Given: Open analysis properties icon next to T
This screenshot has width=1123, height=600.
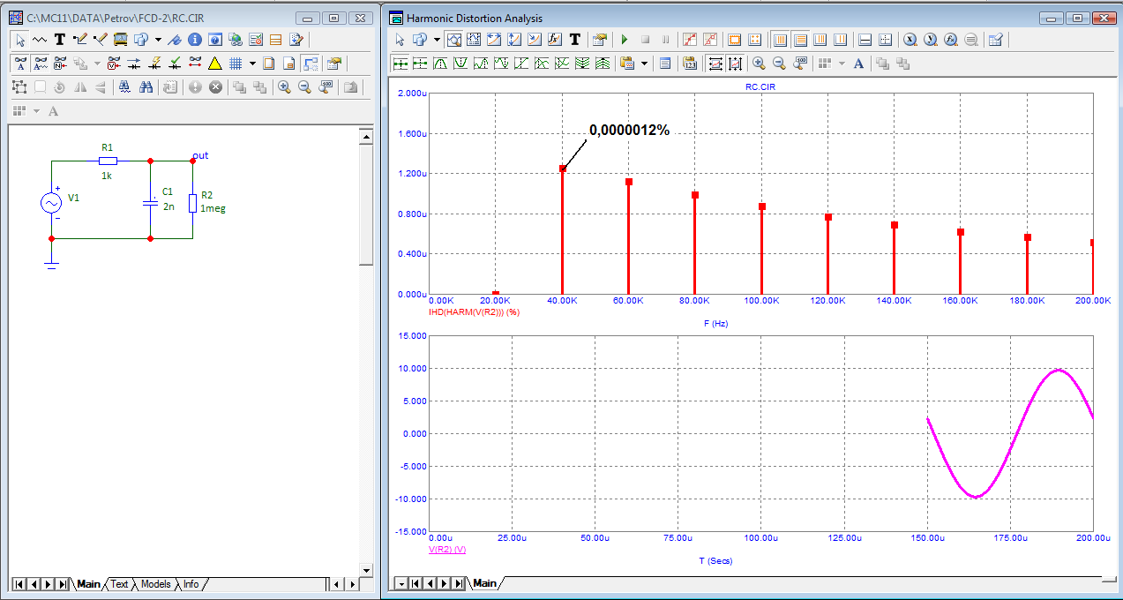Looking at the screenshot, I should 600,39.
